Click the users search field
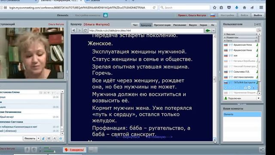The image size is (275, 155). point(240,30)
